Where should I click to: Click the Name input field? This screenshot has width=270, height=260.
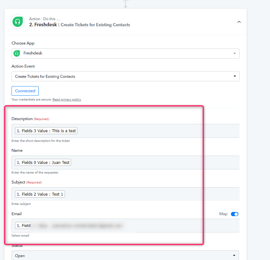[x=125, y=162]
